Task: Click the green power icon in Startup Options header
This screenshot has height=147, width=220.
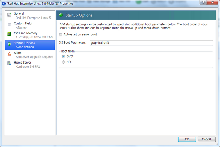Action: click(x=61, y=15)
